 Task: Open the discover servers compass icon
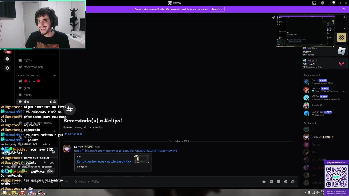[x=7, y=68]
